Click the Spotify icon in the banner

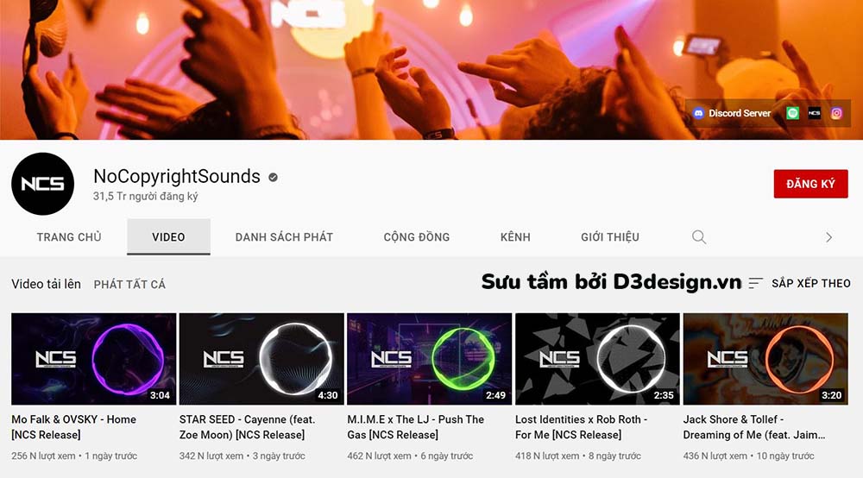[x=792, y=113]
